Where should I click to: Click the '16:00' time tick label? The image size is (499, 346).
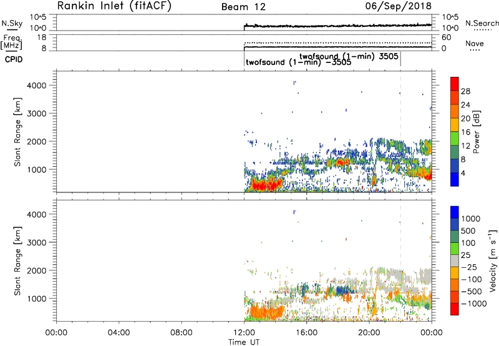point(306,333)
